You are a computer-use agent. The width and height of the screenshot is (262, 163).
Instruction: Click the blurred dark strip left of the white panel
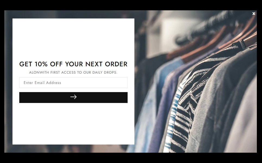(x=8, y=81)
